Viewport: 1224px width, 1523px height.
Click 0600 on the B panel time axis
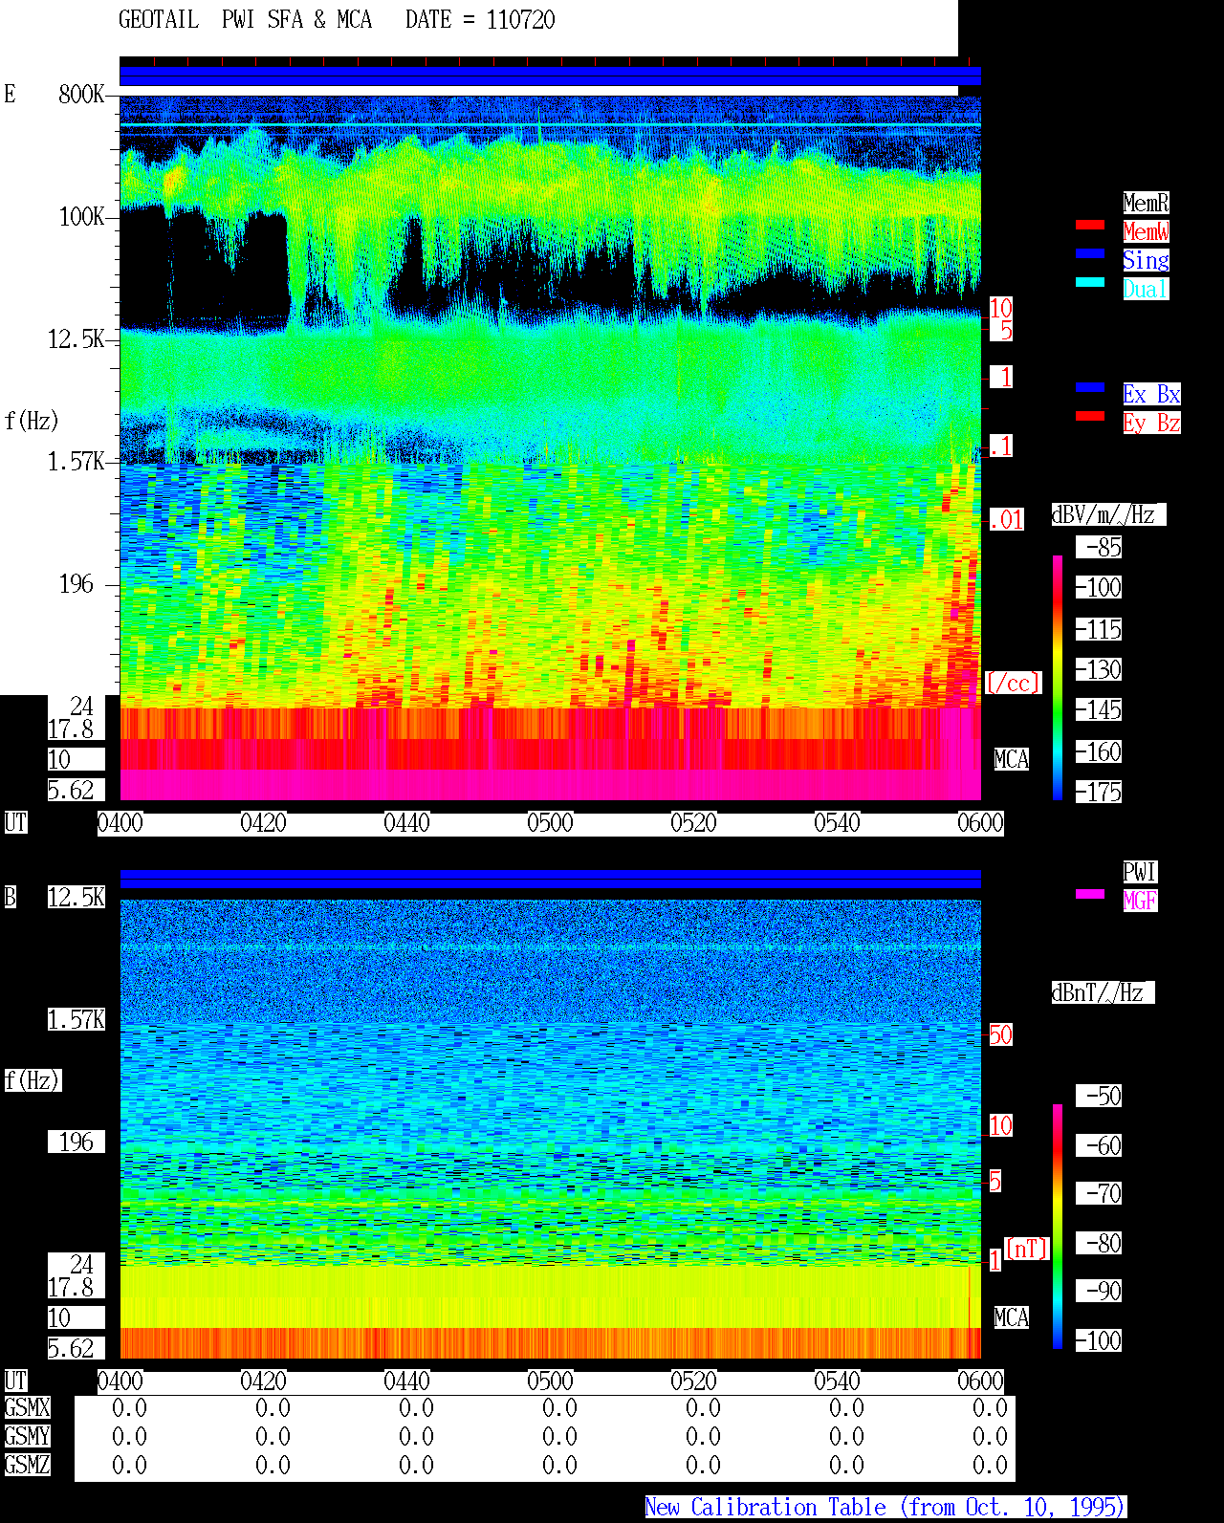pos(981,1381)
